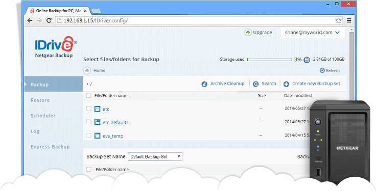Click the Home breadcrumb text

pyautogui.click(x=99, y=70)
